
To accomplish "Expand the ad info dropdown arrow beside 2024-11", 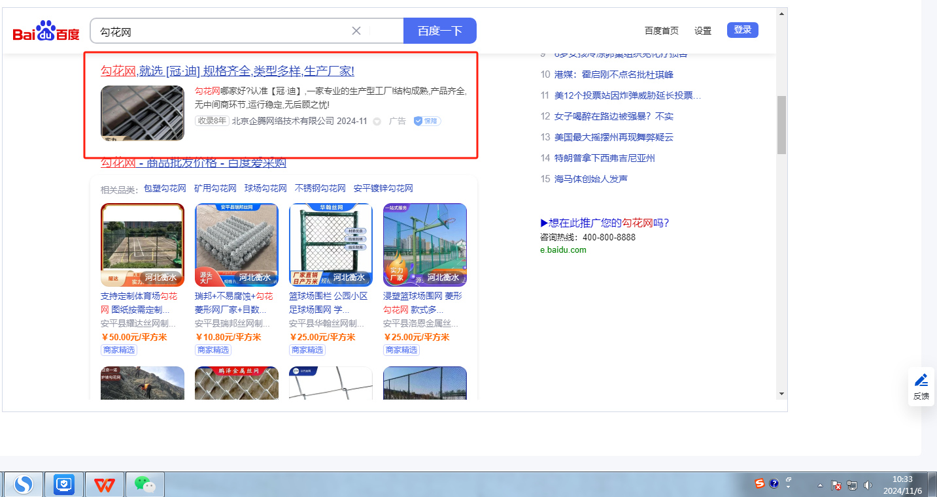I will (x=377, y=121).
